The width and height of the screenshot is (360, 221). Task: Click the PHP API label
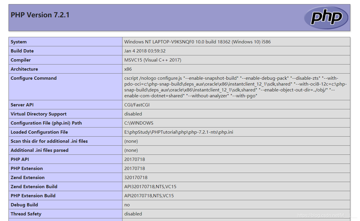pos(20,159)
